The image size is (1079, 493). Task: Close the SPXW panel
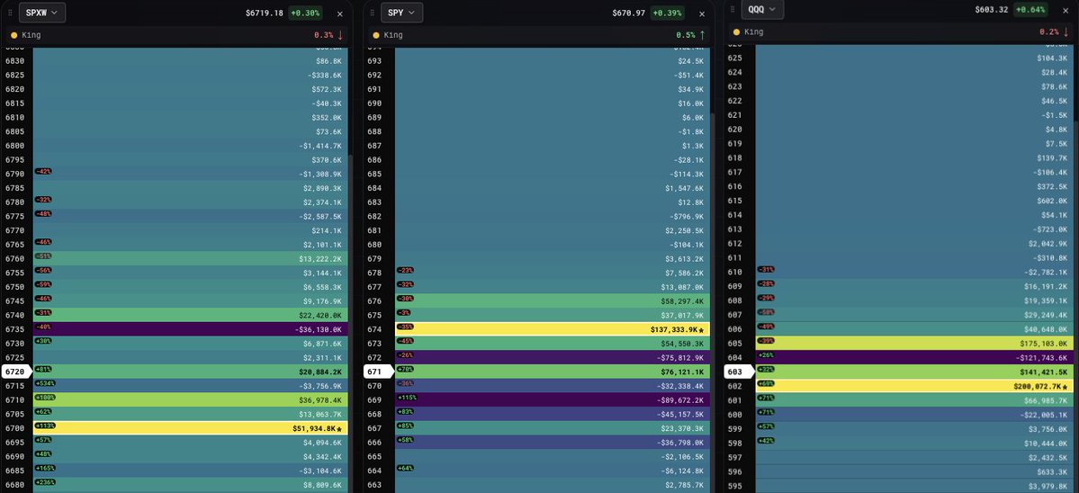point(340,13)
